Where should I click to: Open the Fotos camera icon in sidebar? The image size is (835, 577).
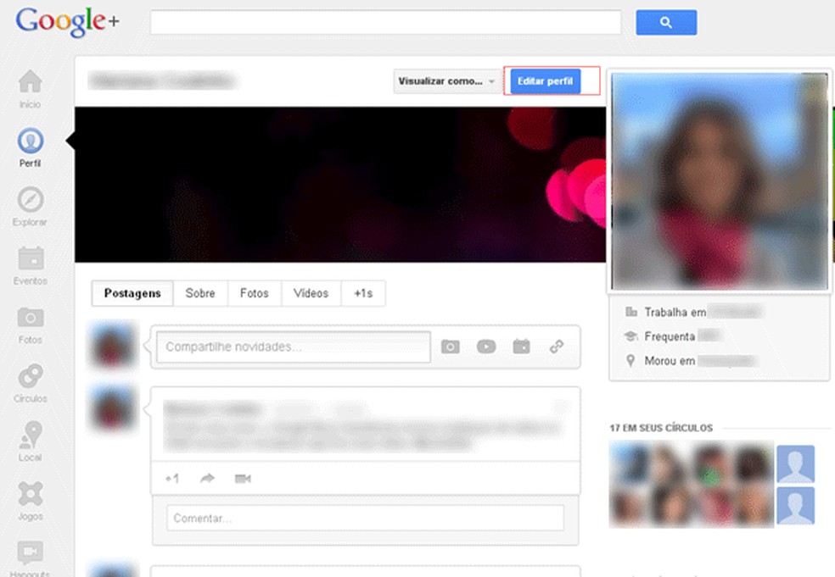coord(31,318)
